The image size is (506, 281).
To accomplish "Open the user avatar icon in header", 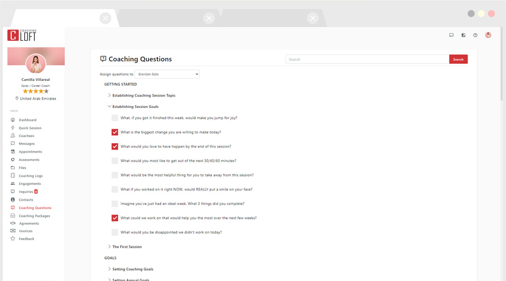I will [488, 35].
